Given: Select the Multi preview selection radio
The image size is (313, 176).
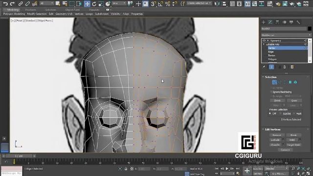Looking at the screenshot, I should 294,113.
